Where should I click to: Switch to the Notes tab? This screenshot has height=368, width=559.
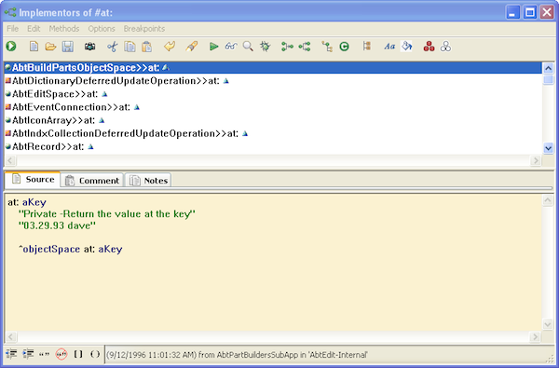click(149, 181)
